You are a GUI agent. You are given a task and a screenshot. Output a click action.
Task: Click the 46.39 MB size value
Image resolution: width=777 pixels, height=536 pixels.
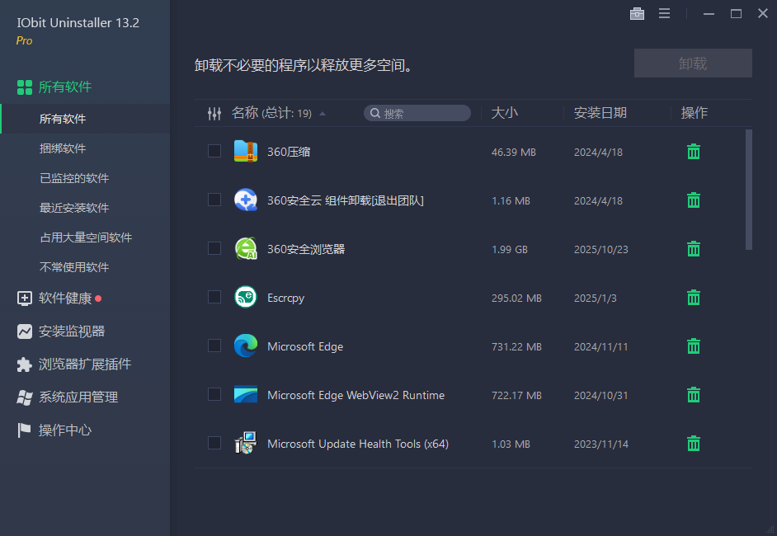point(513,152)
